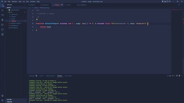Switch to the SQL Console panel tab
This screenshot has height=103, width=184.
pos(68,76)
